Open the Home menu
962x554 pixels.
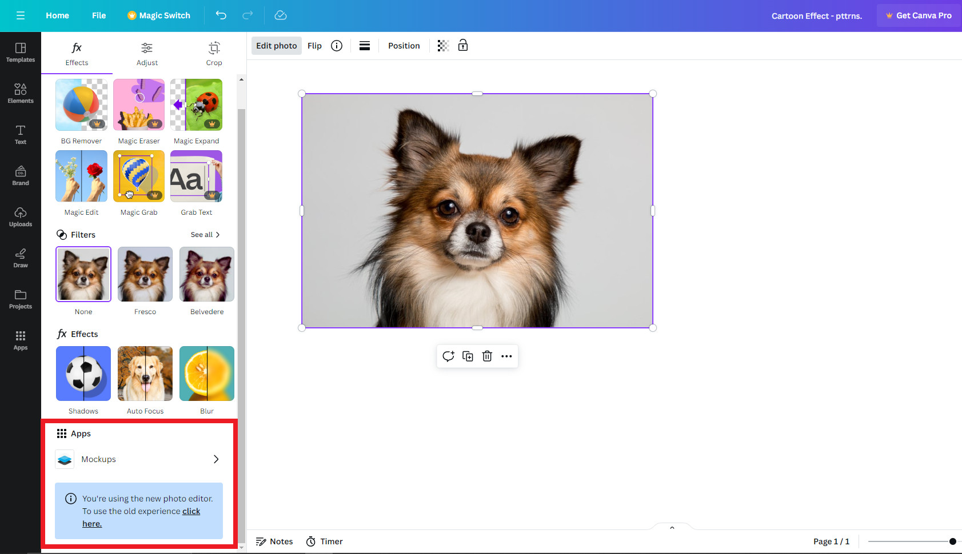click(x=57, y=15)
